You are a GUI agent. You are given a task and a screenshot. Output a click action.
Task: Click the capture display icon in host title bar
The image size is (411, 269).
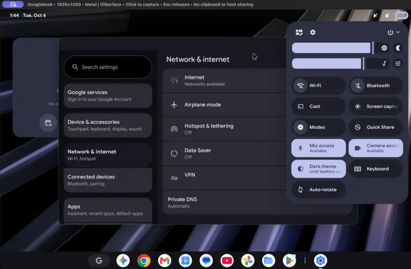(13, 4)
